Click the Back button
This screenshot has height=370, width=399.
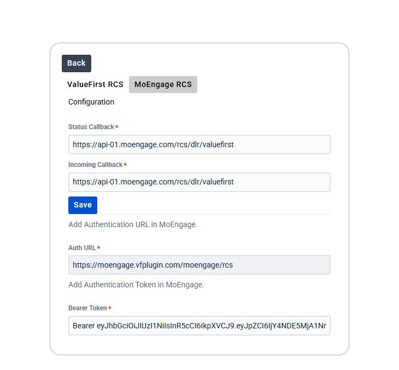76,63
